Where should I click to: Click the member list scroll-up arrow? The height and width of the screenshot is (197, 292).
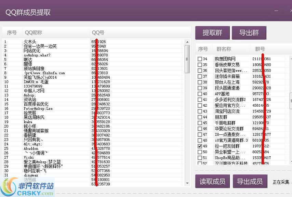187,42
